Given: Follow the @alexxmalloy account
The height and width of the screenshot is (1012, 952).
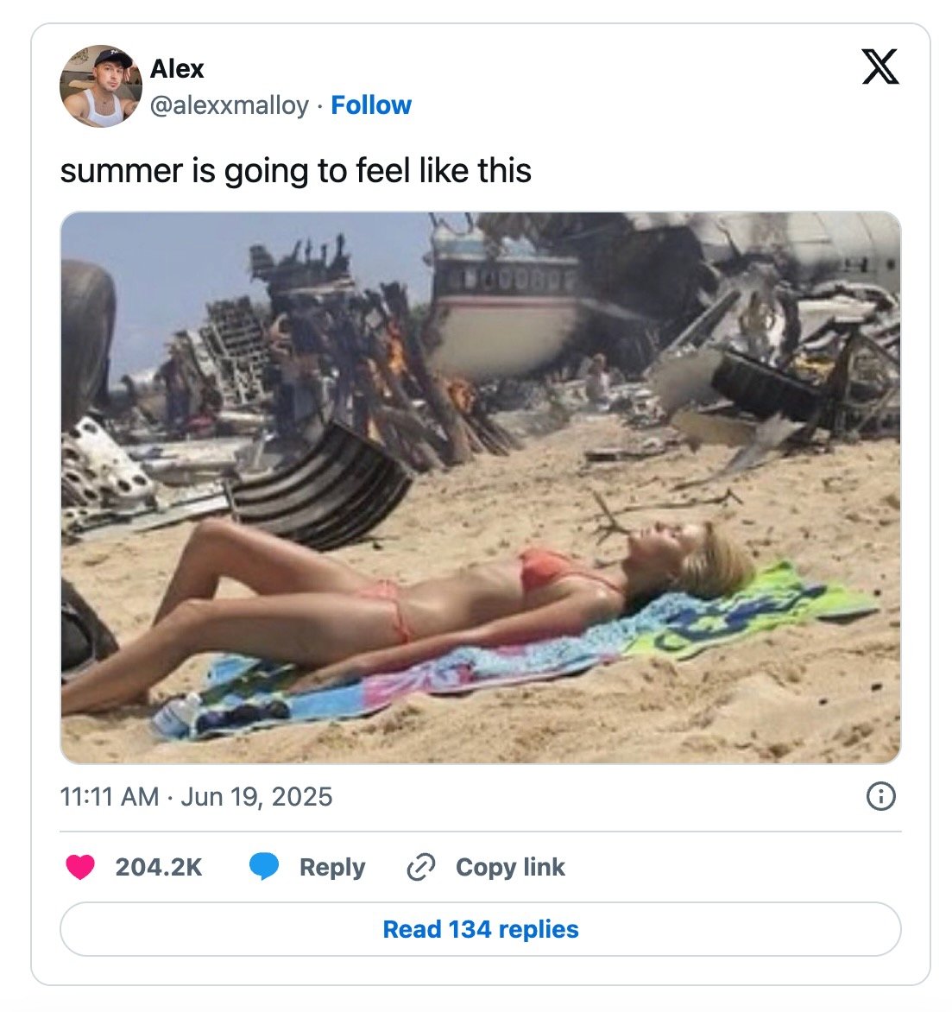Looking at the screenshot, I should click(371, 105).
